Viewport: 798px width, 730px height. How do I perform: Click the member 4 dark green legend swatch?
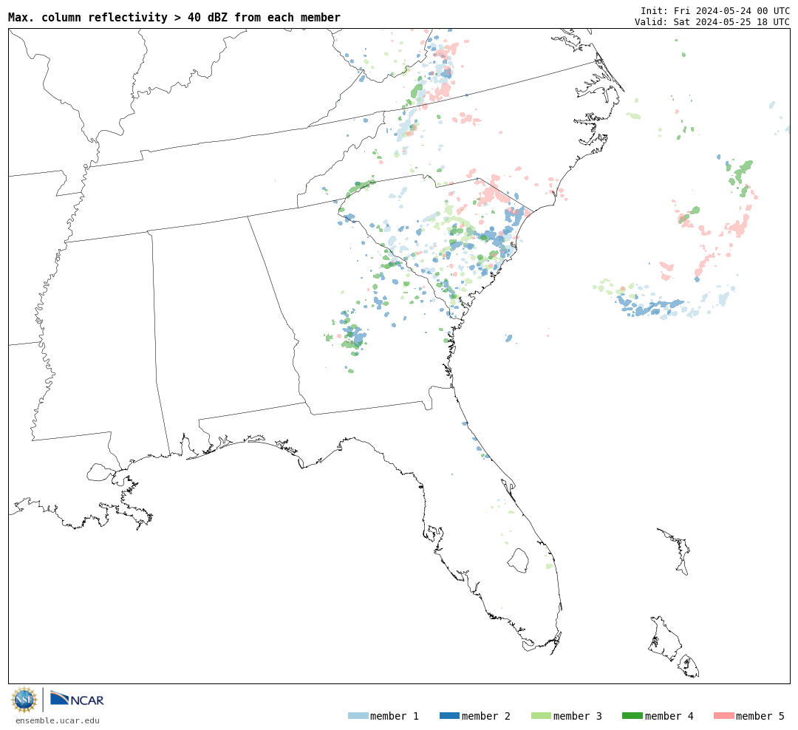[x=632, y=715]
